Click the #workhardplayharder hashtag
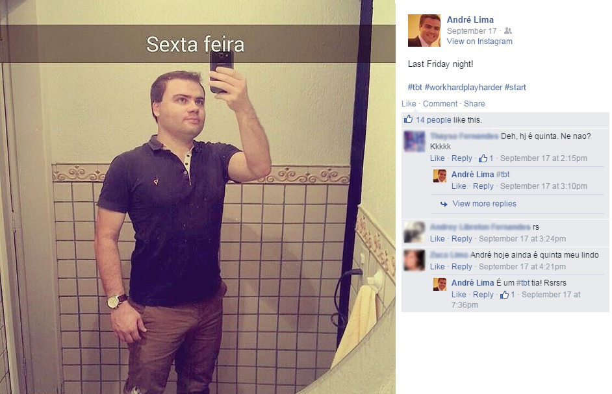The width and height of the screenshot is (612, 394). (x=463, y=88)
